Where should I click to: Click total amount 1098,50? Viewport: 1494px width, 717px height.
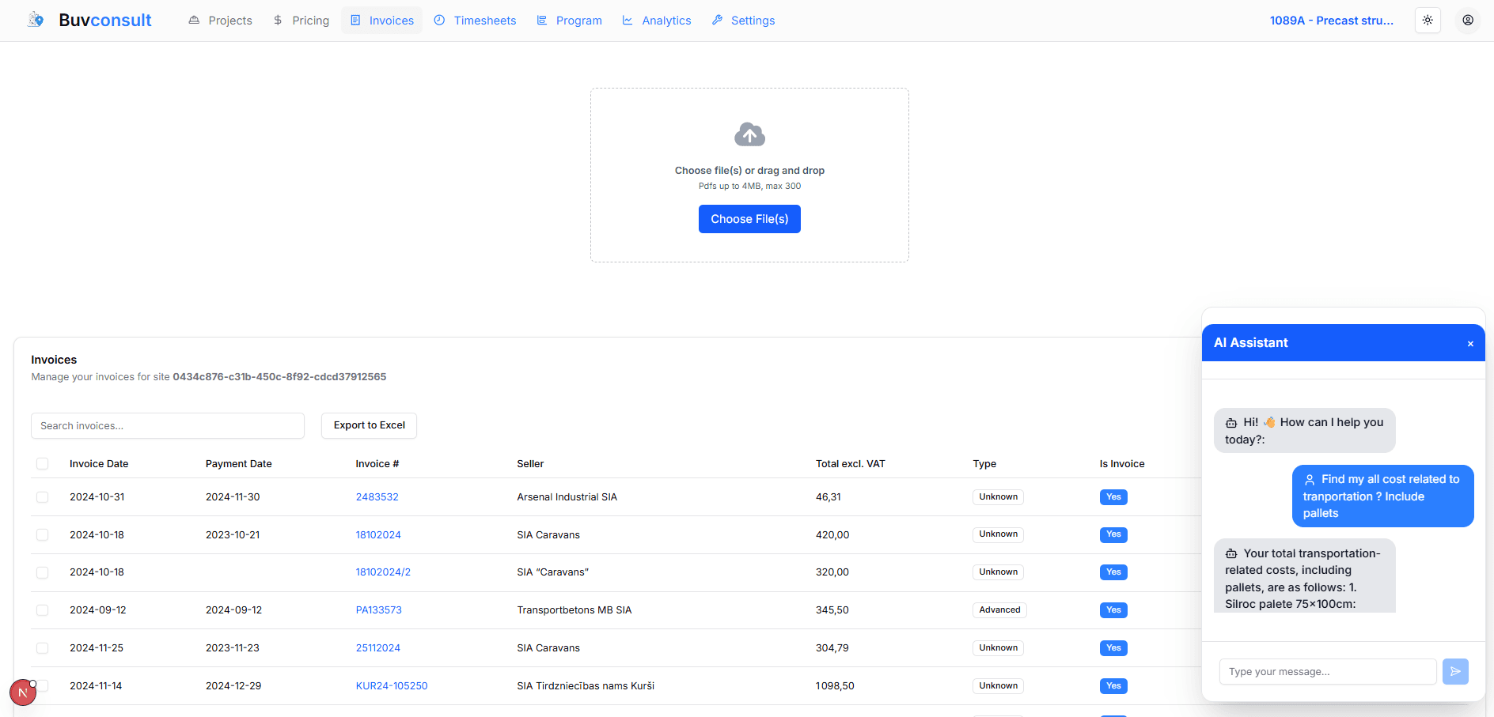click(x=835, y=686)
